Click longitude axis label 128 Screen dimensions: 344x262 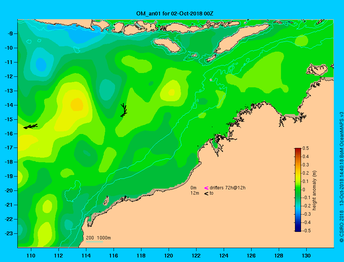[x=279, y=256]
